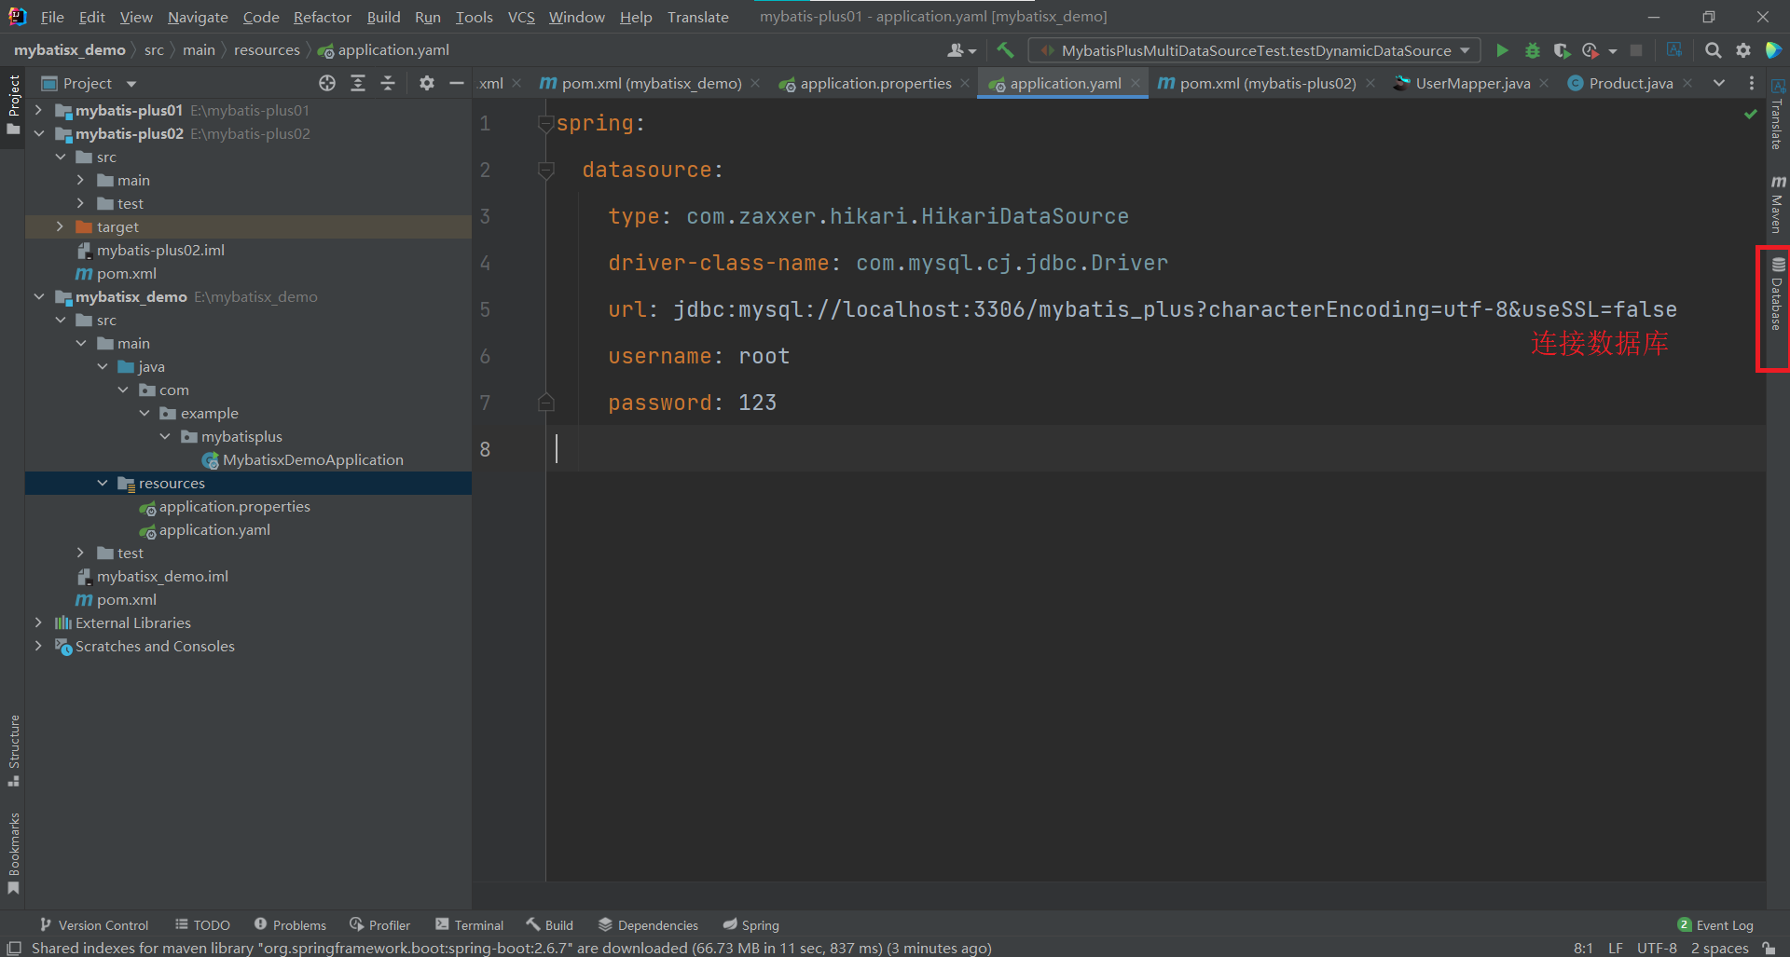Hide the Project tool window
The height and width of the screenshot is (957, 1790).
click(456, 83)
